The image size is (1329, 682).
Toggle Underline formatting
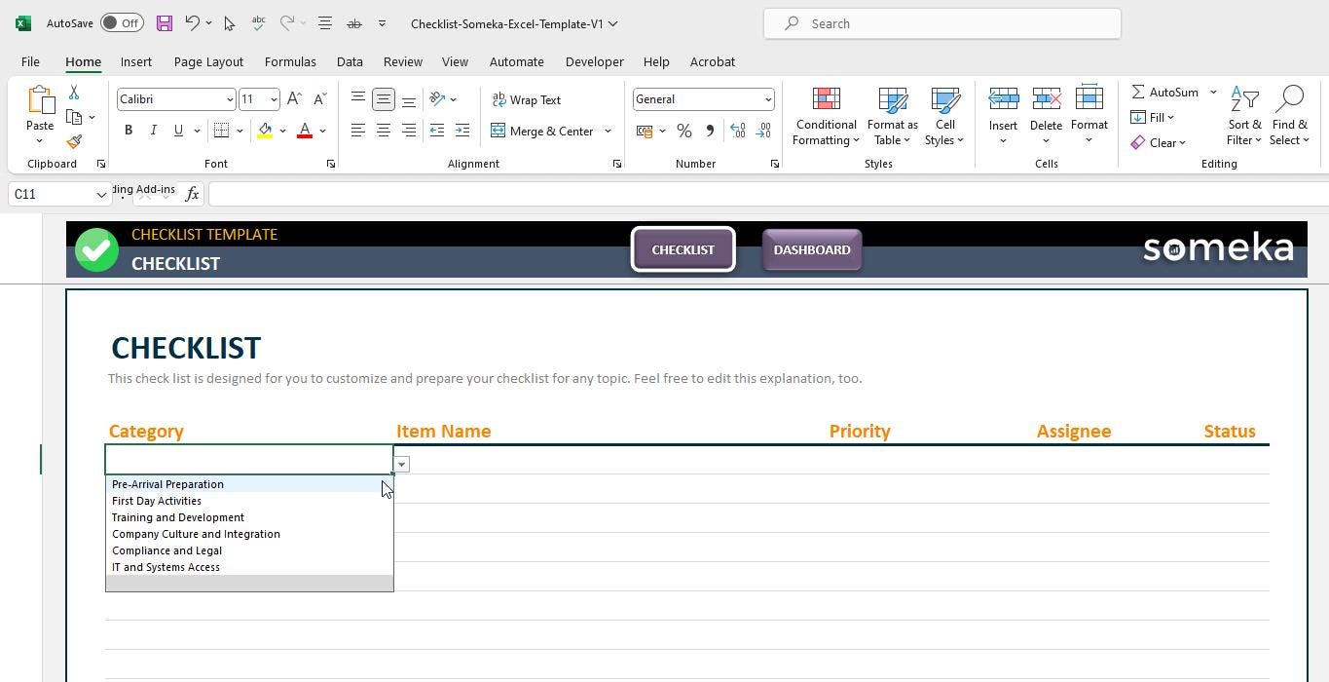[178, 131]
